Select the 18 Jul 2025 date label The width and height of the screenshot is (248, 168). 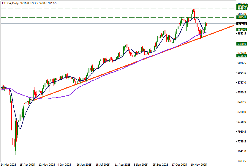103,164
